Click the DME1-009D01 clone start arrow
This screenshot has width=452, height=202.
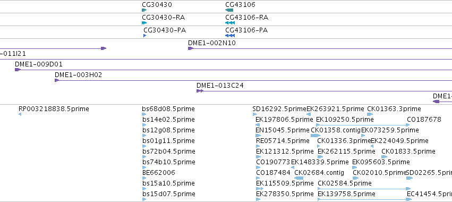pyautogui.click(x=18, y=70)
